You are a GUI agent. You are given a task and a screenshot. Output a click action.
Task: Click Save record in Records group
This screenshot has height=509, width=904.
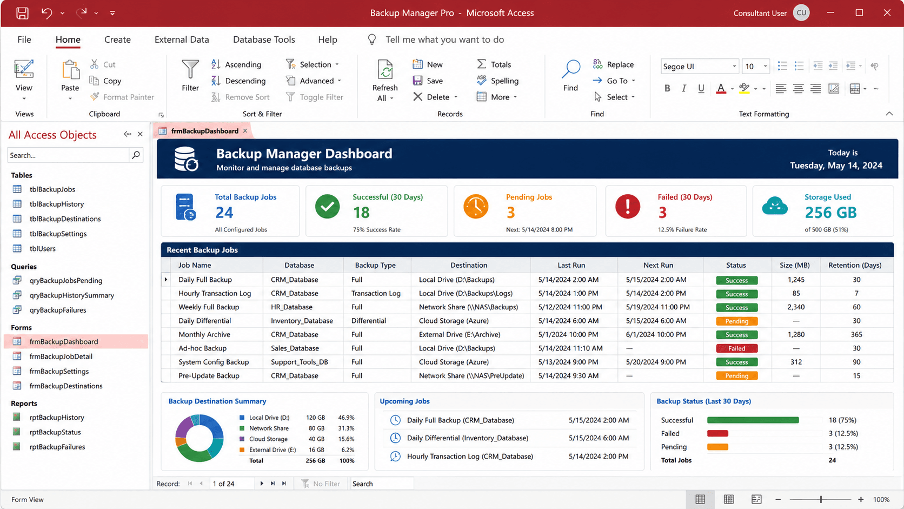coord(428,81)
